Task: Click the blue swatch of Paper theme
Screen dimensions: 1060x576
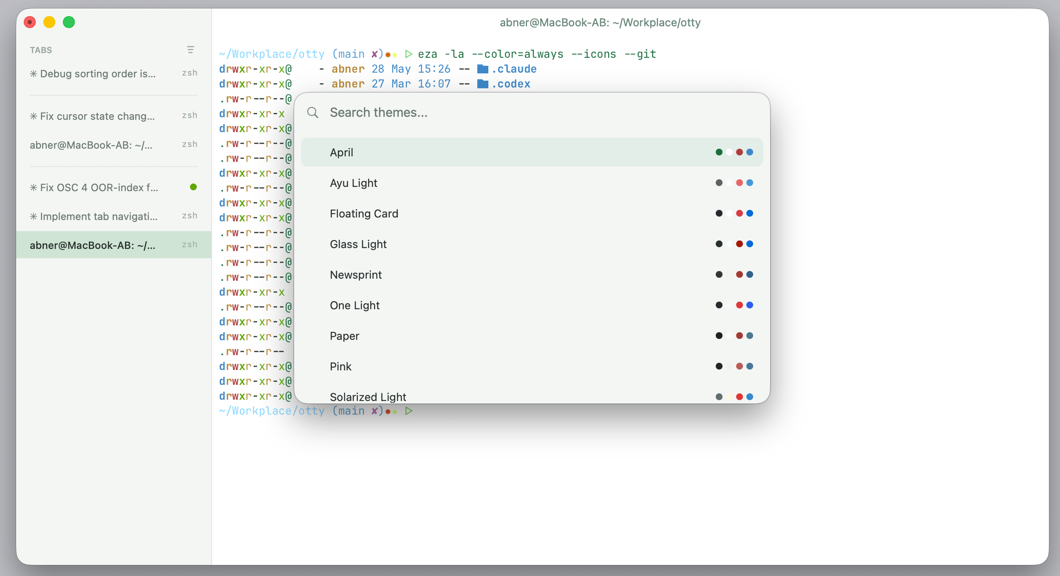Action: point(750,336)
